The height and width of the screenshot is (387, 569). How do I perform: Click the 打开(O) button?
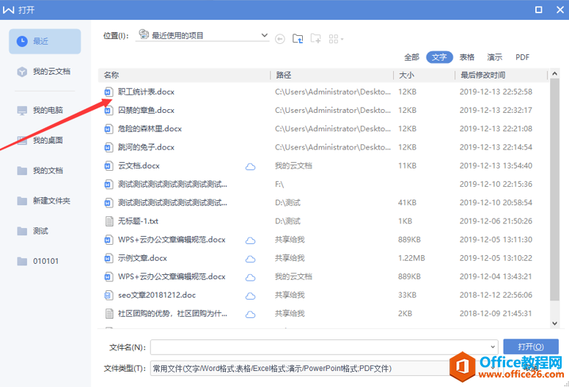click(531, 347)
